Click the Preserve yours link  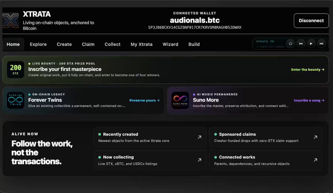coord(145,100)
